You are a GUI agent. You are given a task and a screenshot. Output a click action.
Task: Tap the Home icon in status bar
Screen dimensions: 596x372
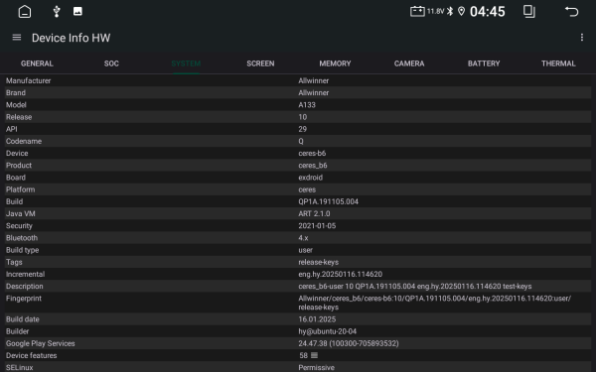(25, 11)
